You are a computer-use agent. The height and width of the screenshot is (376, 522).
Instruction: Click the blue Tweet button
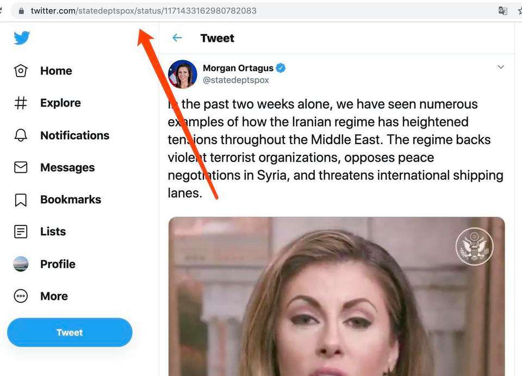pyautogui.click(x=70, y=333)
